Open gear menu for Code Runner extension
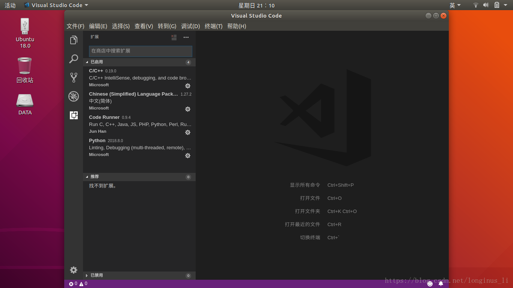 (188, 132)
